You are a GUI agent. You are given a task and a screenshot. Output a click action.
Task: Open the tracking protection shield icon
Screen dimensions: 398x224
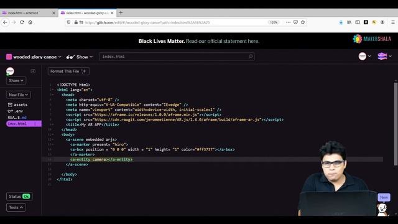coord(69,22)
